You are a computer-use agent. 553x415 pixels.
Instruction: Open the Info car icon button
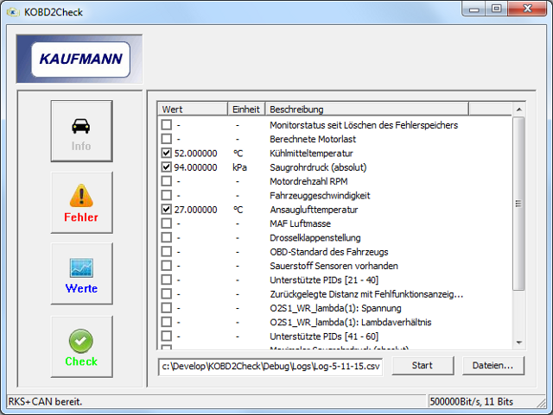(x=81, y=131)
